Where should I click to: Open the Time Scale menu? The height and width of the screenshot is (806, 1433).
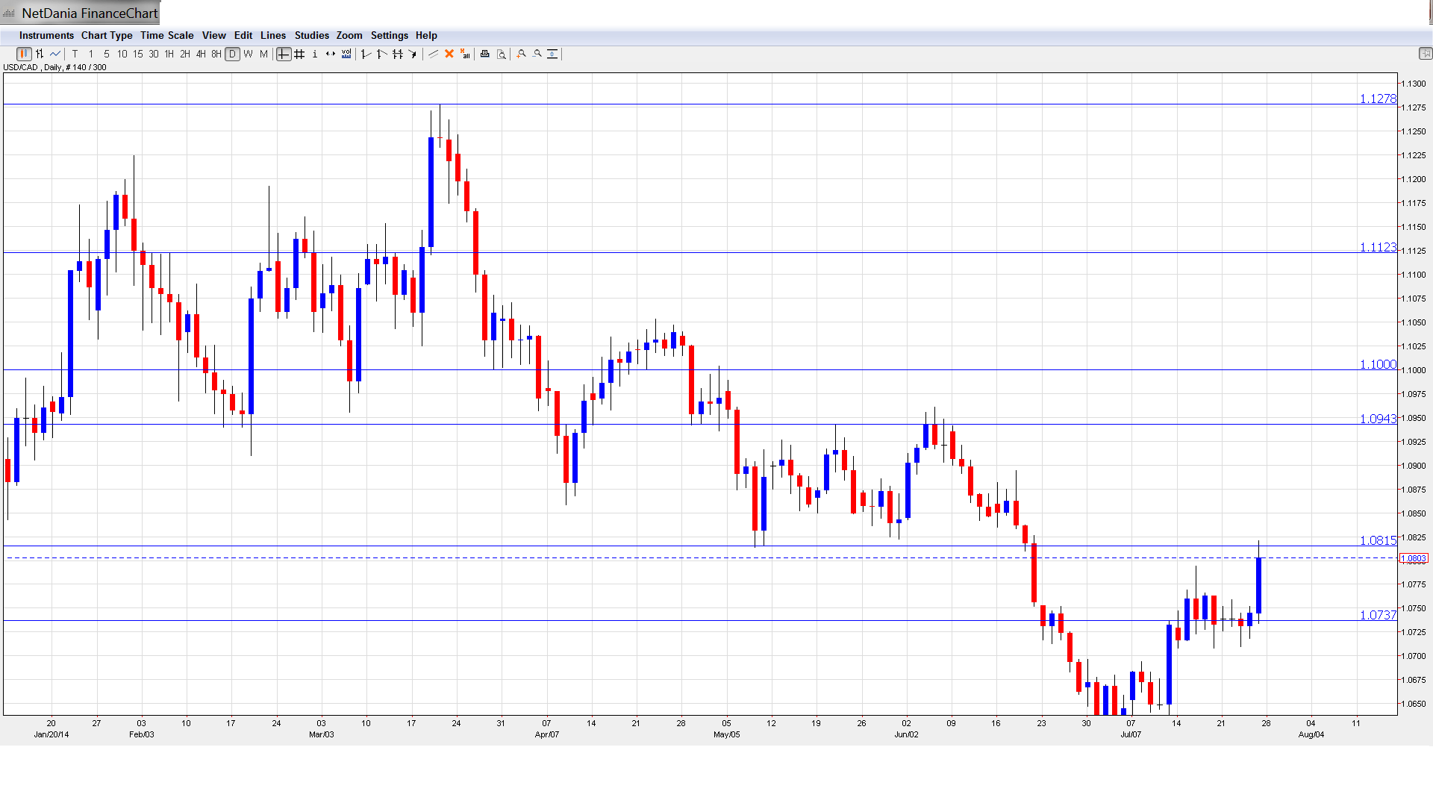pyautogui.click(x=166, y=35)
